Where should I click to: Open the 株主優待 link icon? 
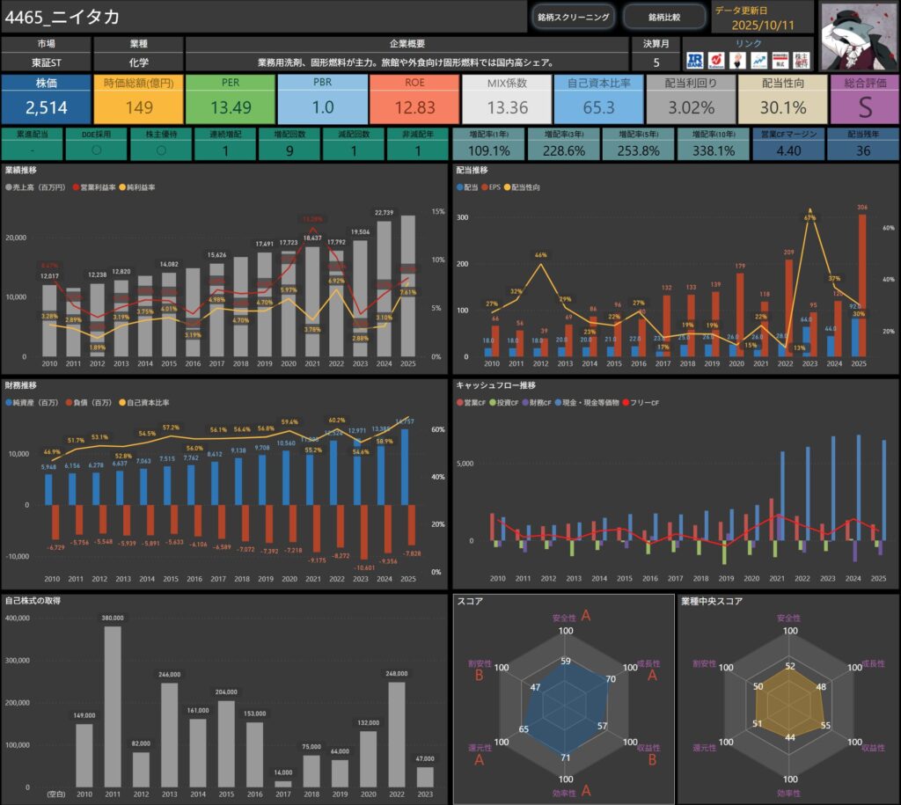[x=801, y=60]
